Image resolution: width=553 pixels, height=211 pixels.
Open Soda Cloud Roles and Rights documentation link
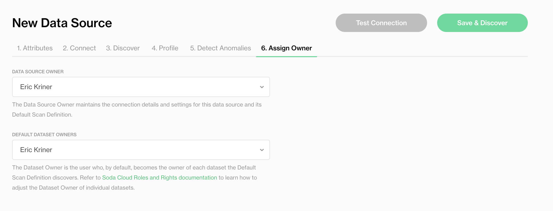click(x=160, y=178)
